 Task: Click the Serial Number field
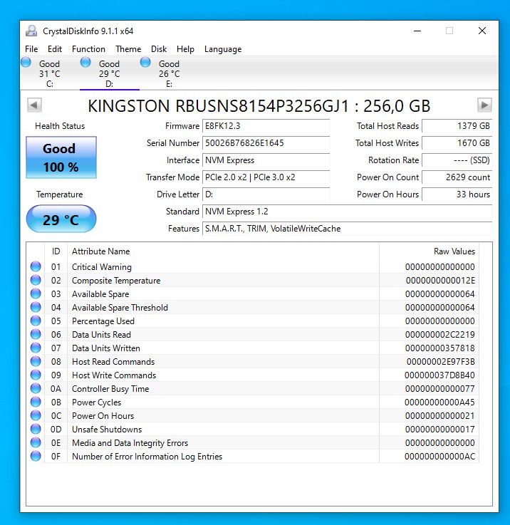tap(266, 143)
